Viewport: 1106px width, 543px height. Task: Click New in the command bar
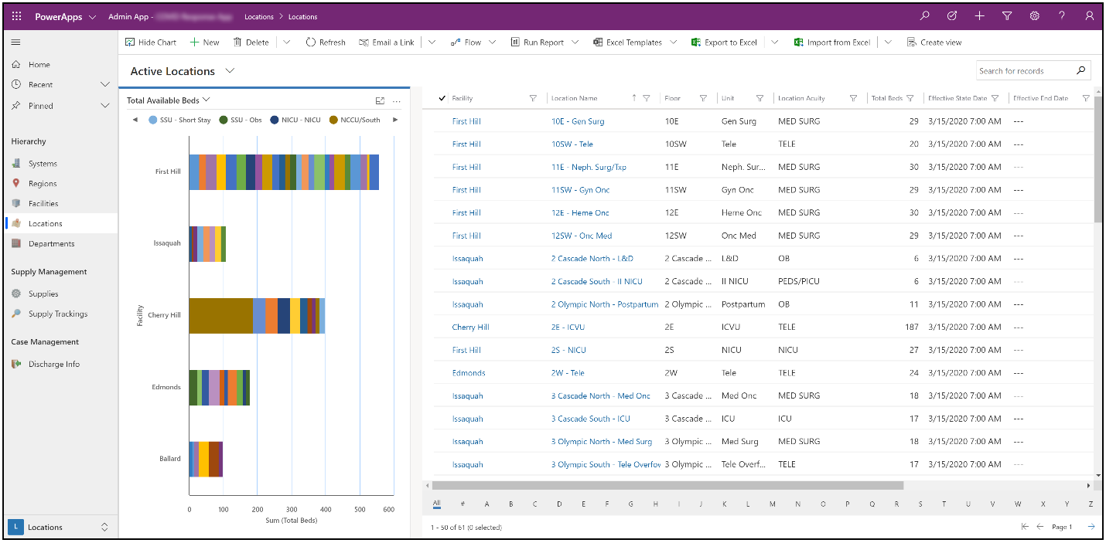click(x=204, y=42)
